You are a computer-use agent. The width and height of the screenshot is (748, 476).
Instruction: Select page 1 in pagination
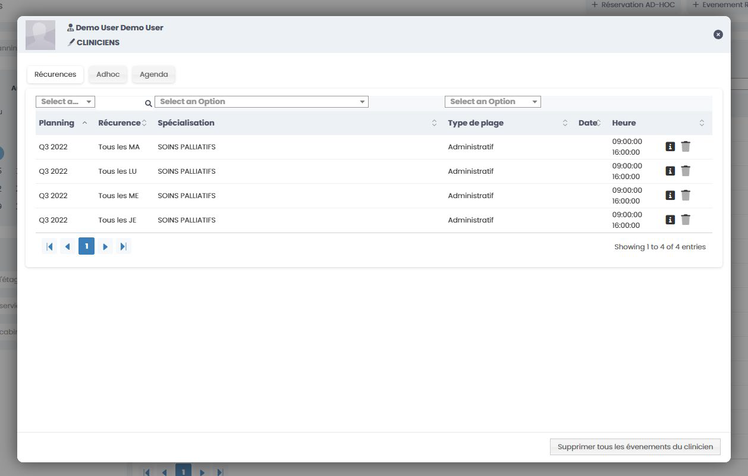pos(86,246)
